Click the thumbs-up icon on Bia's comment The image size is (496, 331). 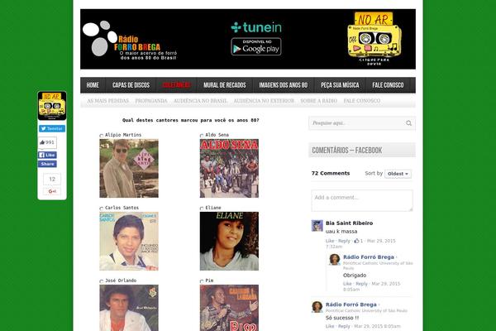[356, 241]
